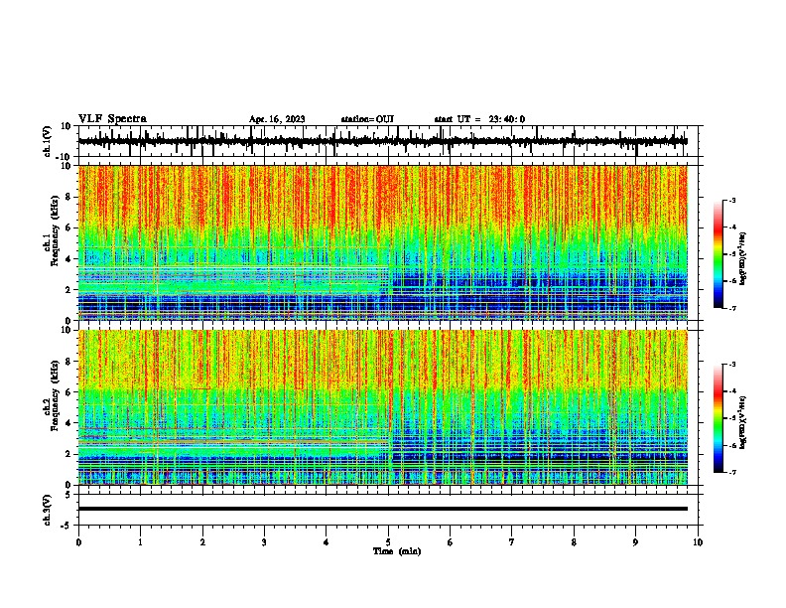This screenshot has width=786, height=608.
Task: Click time axis tick label "9"
Action: [x=635, y=542]
